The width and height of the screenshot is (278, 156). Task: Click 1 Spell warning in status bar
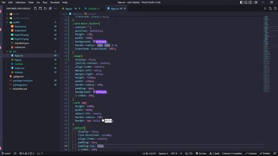(x=214, y=153)
